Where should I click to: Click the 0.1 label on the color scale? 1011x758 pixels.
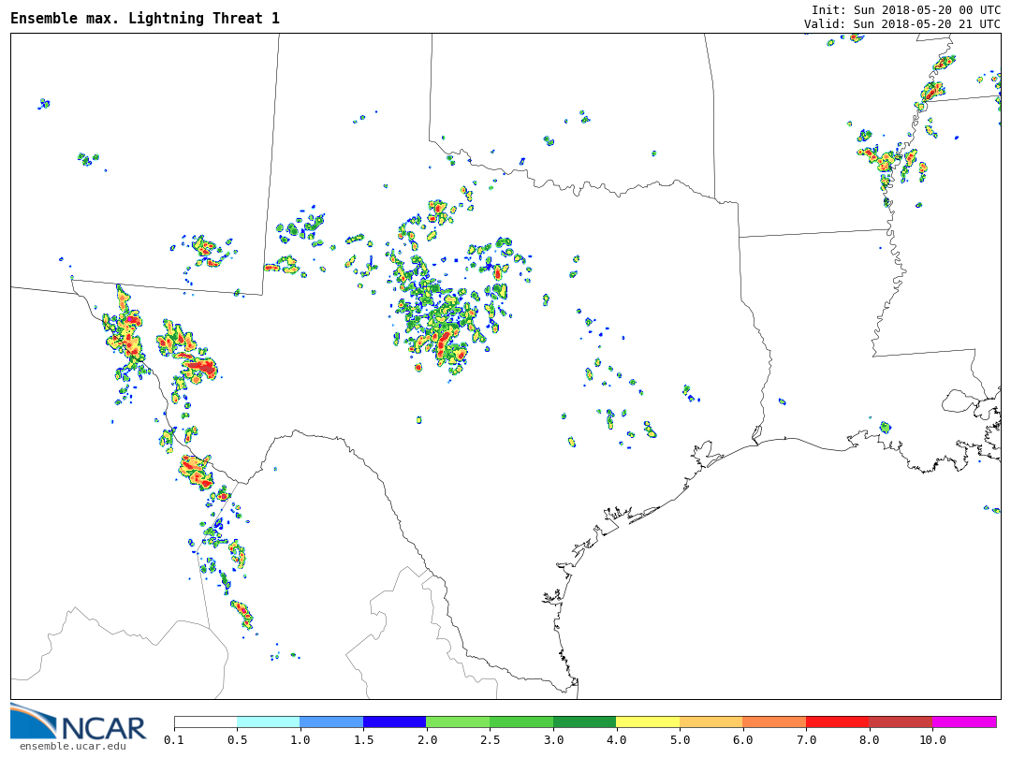(174, 740)
